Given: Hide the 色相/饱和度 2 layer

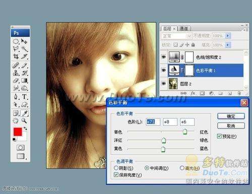Looking at the screenshot, I should (x=164, y=57).
